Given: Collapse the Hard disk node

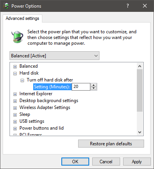Looking at the screenshot, I should 15,73.
